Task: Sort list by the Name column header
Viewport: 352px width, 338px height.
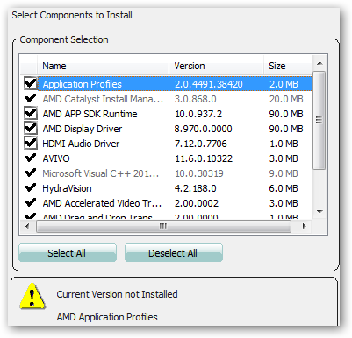Action: 103,66
